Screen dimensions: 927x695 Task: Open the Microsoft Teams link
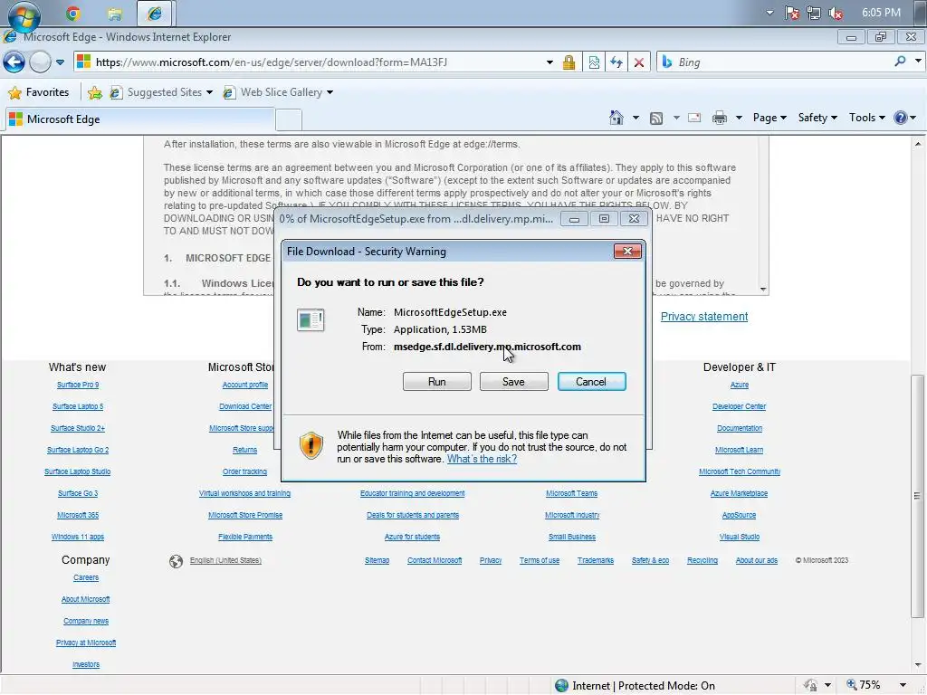pos(572,493)
